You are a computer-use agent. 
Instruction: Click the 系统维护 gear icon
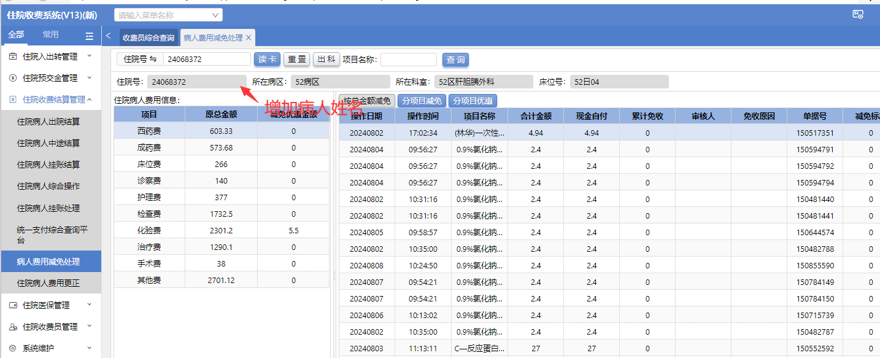[13, 348]
